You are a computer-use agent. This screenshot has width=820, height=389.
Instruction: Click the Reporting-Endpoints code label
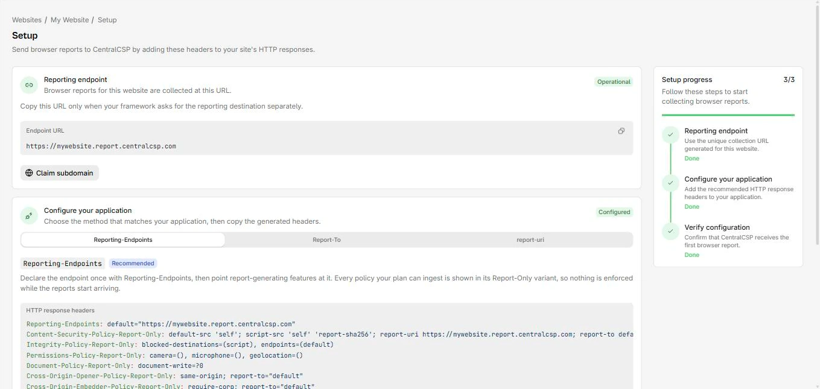(x=63, y=264)
